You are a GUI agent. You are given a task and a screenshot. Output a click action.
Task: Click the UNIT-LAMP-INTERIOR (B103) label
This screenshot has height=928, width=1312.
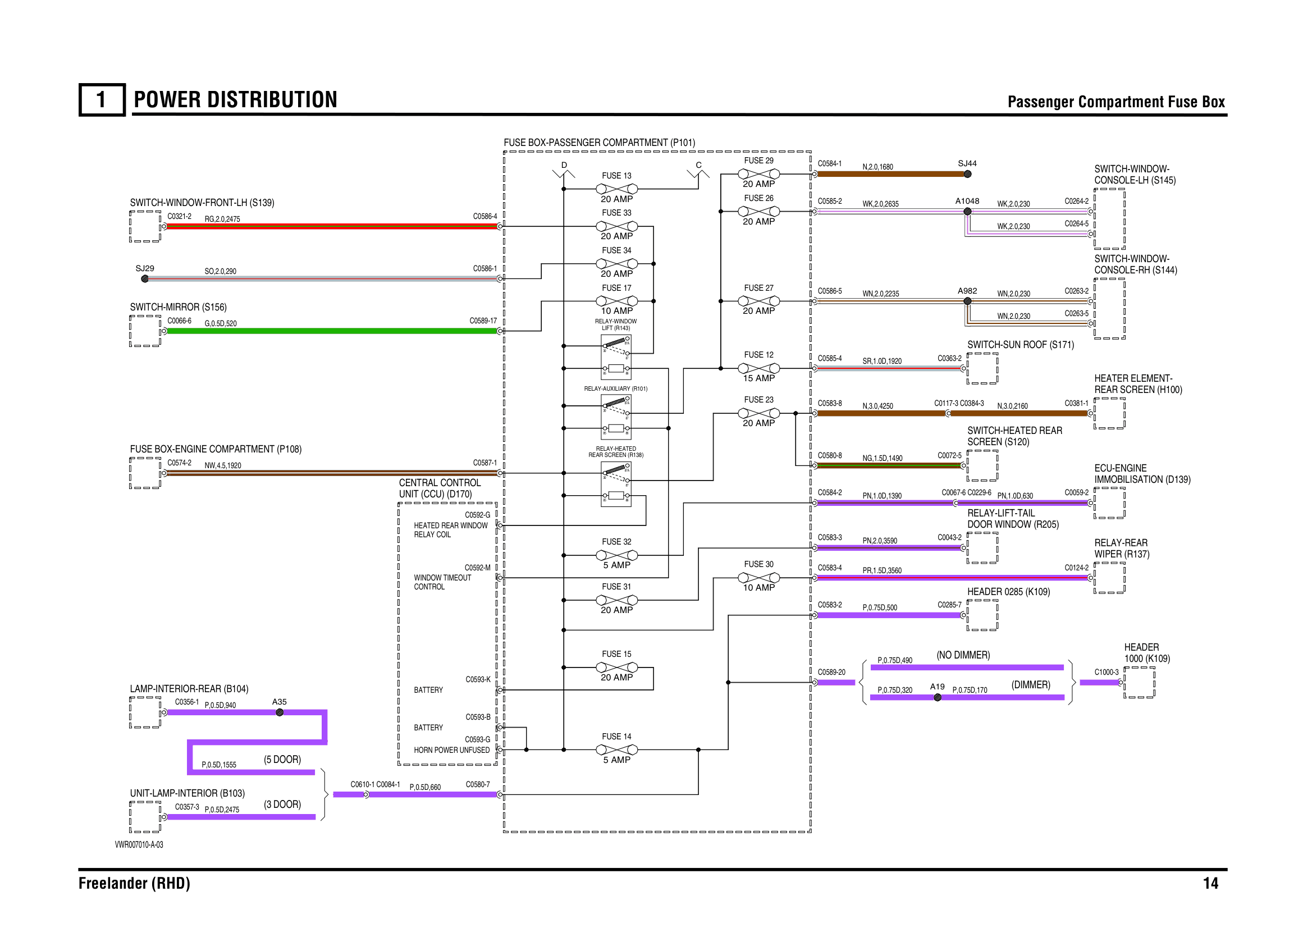click(x=188, y=793)
